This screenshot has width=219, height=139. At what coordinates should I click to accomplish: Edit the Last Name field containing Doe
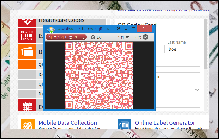point(184,49)
